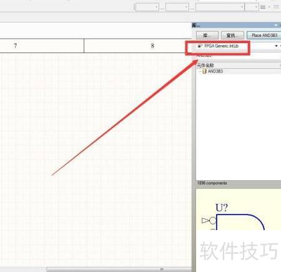
Task: Open the Libraries panel title menu arrow
Action: (276, 25)
